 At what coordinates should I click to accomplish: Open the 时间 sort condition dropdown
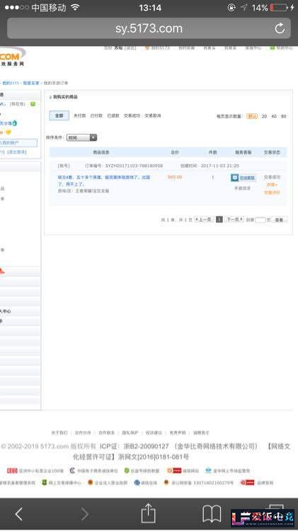click(x=81, y=137)
